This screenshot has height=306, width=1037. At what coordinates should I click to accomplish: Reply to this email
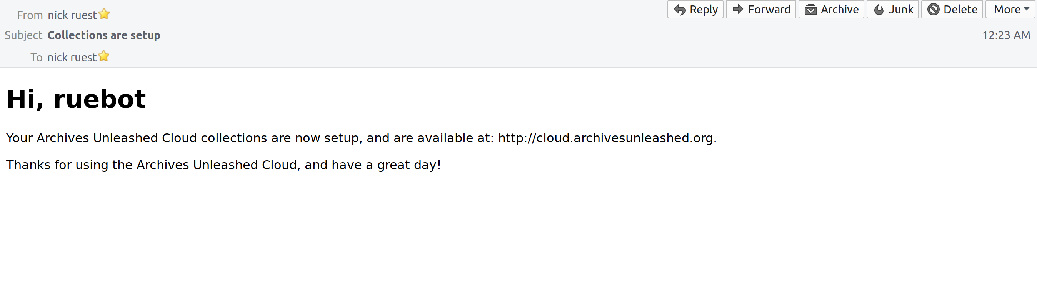pos(695,9)
